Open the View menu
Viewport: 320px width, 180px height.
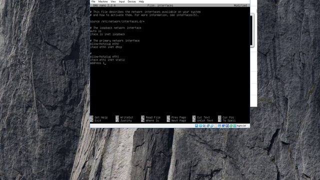tap(113, 1)
